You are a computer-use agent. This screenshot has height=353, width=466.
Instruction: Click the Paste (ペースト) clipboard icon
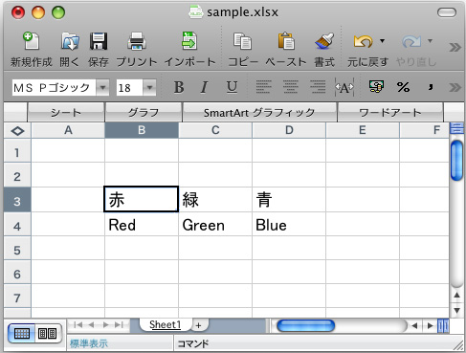pos(286,41)
